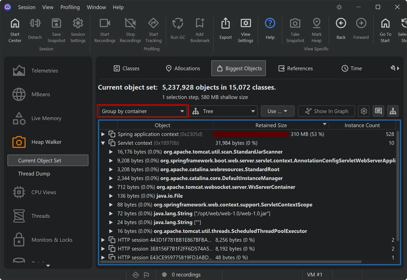Open the Use ... dropdown button
Screen dimensions: 407x280
click(278, 111)
